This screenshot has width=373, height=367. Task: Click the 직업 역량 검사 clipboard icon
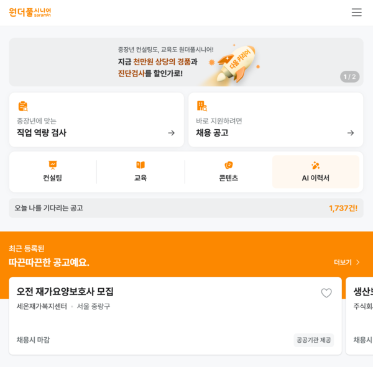tap(23, 106)
